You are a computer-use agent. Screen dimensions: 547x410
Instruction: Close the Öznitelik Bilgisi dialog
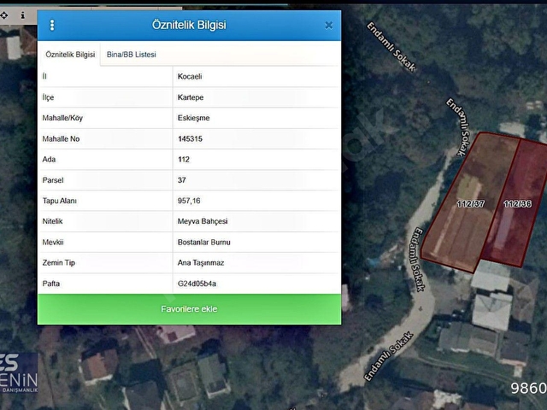(328, 25)
